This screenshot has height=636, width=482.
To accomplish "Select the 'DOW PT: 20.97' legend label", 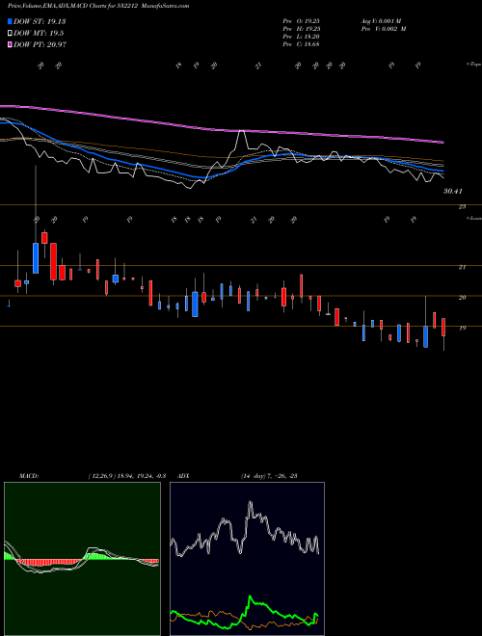I will (40, 44).
